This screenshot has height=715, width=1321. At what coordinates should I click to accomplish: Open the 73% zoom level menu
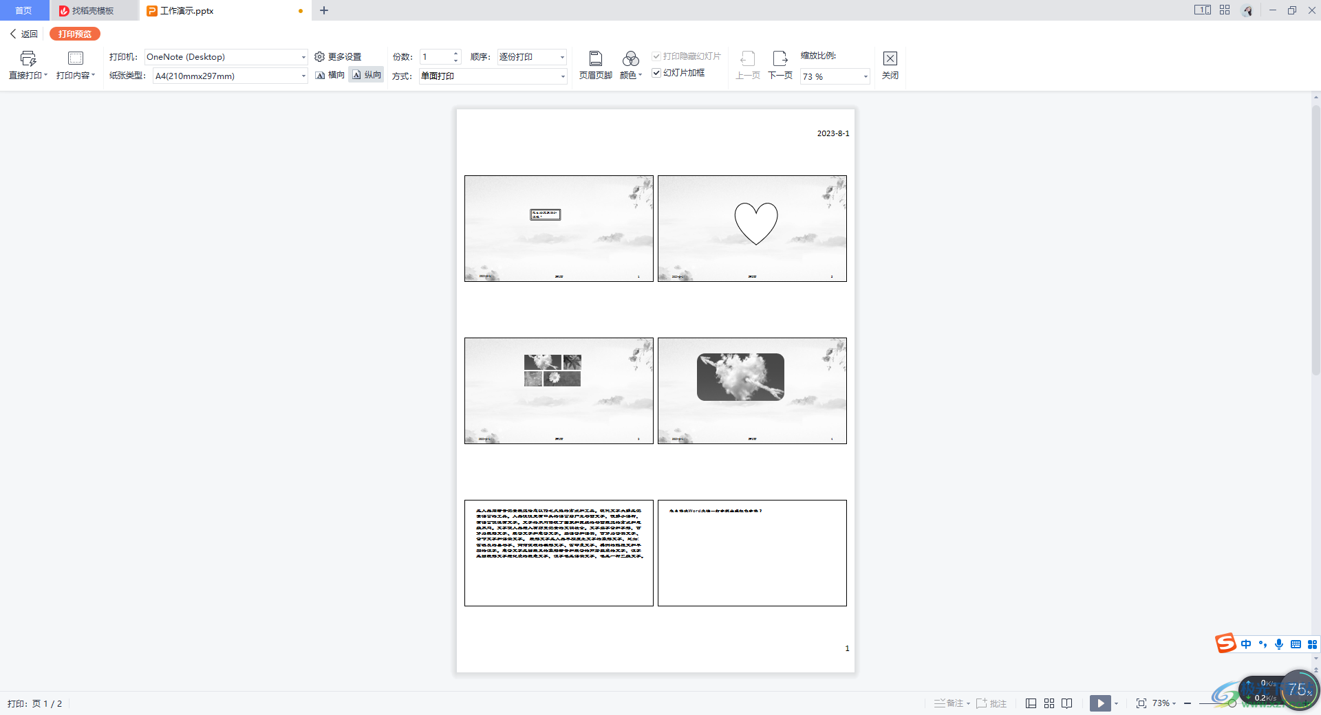click(x=1164, y=703)
